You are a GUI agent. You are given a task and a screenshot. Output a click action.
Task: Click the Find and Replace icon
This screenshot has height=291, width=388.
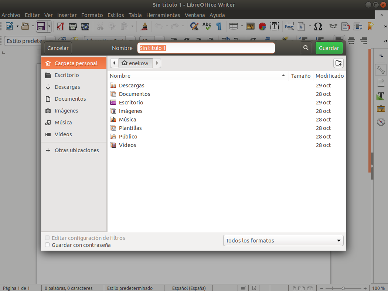pos(194,26)
